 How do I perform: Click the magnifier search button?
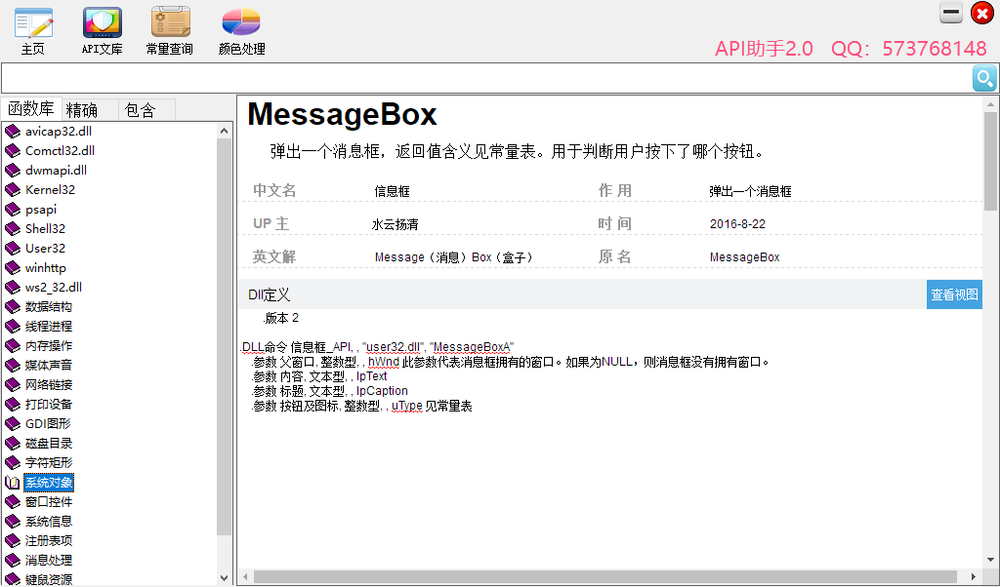[984, 79]
